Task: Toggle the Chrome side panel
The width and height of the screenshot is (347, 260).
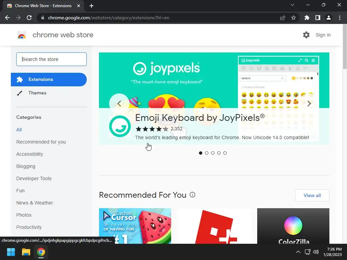Action: click(318, 18)
